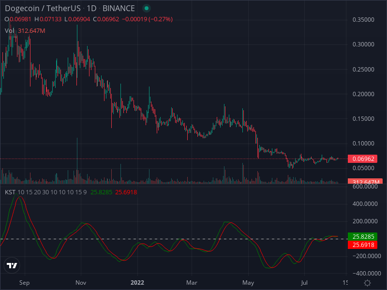Click the Sep label on time axis
Image resolution: width=387 pixels, height=290 pixels.
coord(25,283)
